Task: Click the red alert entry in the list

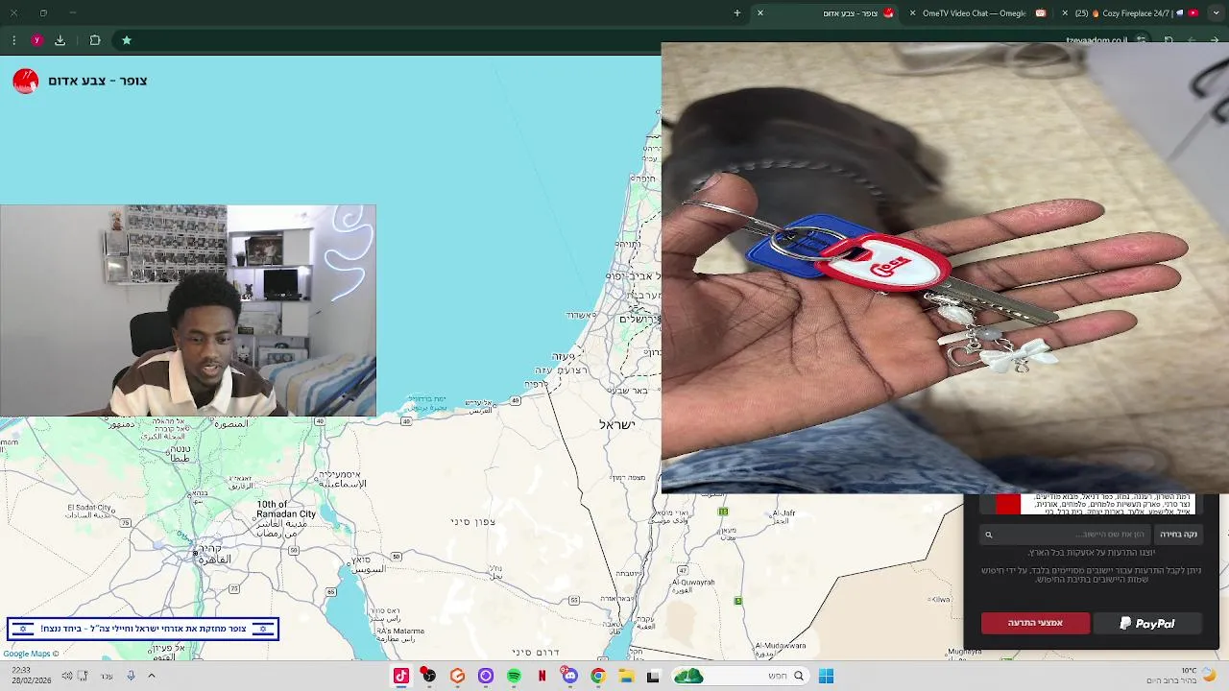Action: [1096, 505]
